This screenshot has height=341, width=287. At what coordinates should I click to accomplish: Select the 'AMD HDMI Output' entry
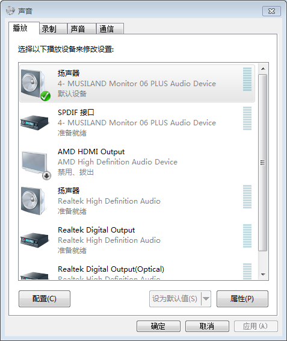pos(137,162)
